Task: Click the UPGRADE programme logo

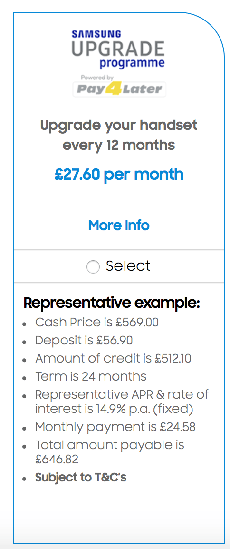Action: [x=118, y=54]
